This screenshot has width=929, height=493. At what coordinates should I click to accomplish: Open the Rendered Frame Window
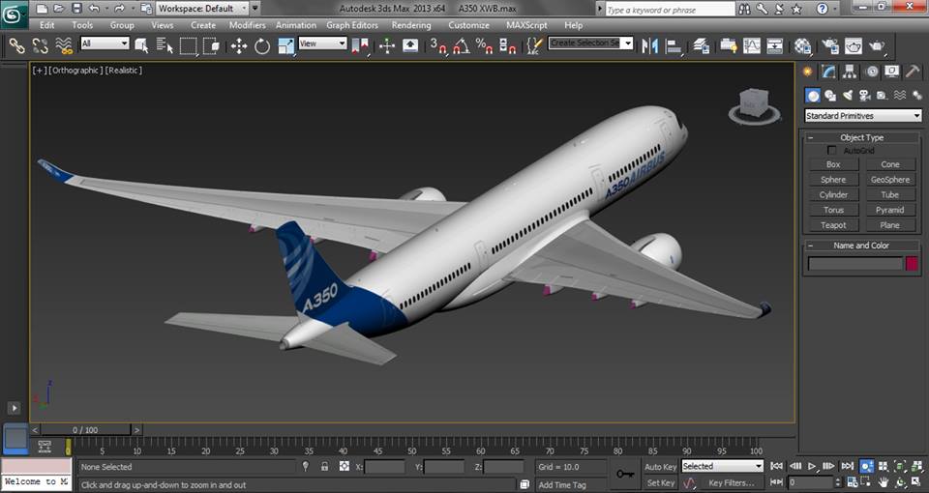click(854, 45)
